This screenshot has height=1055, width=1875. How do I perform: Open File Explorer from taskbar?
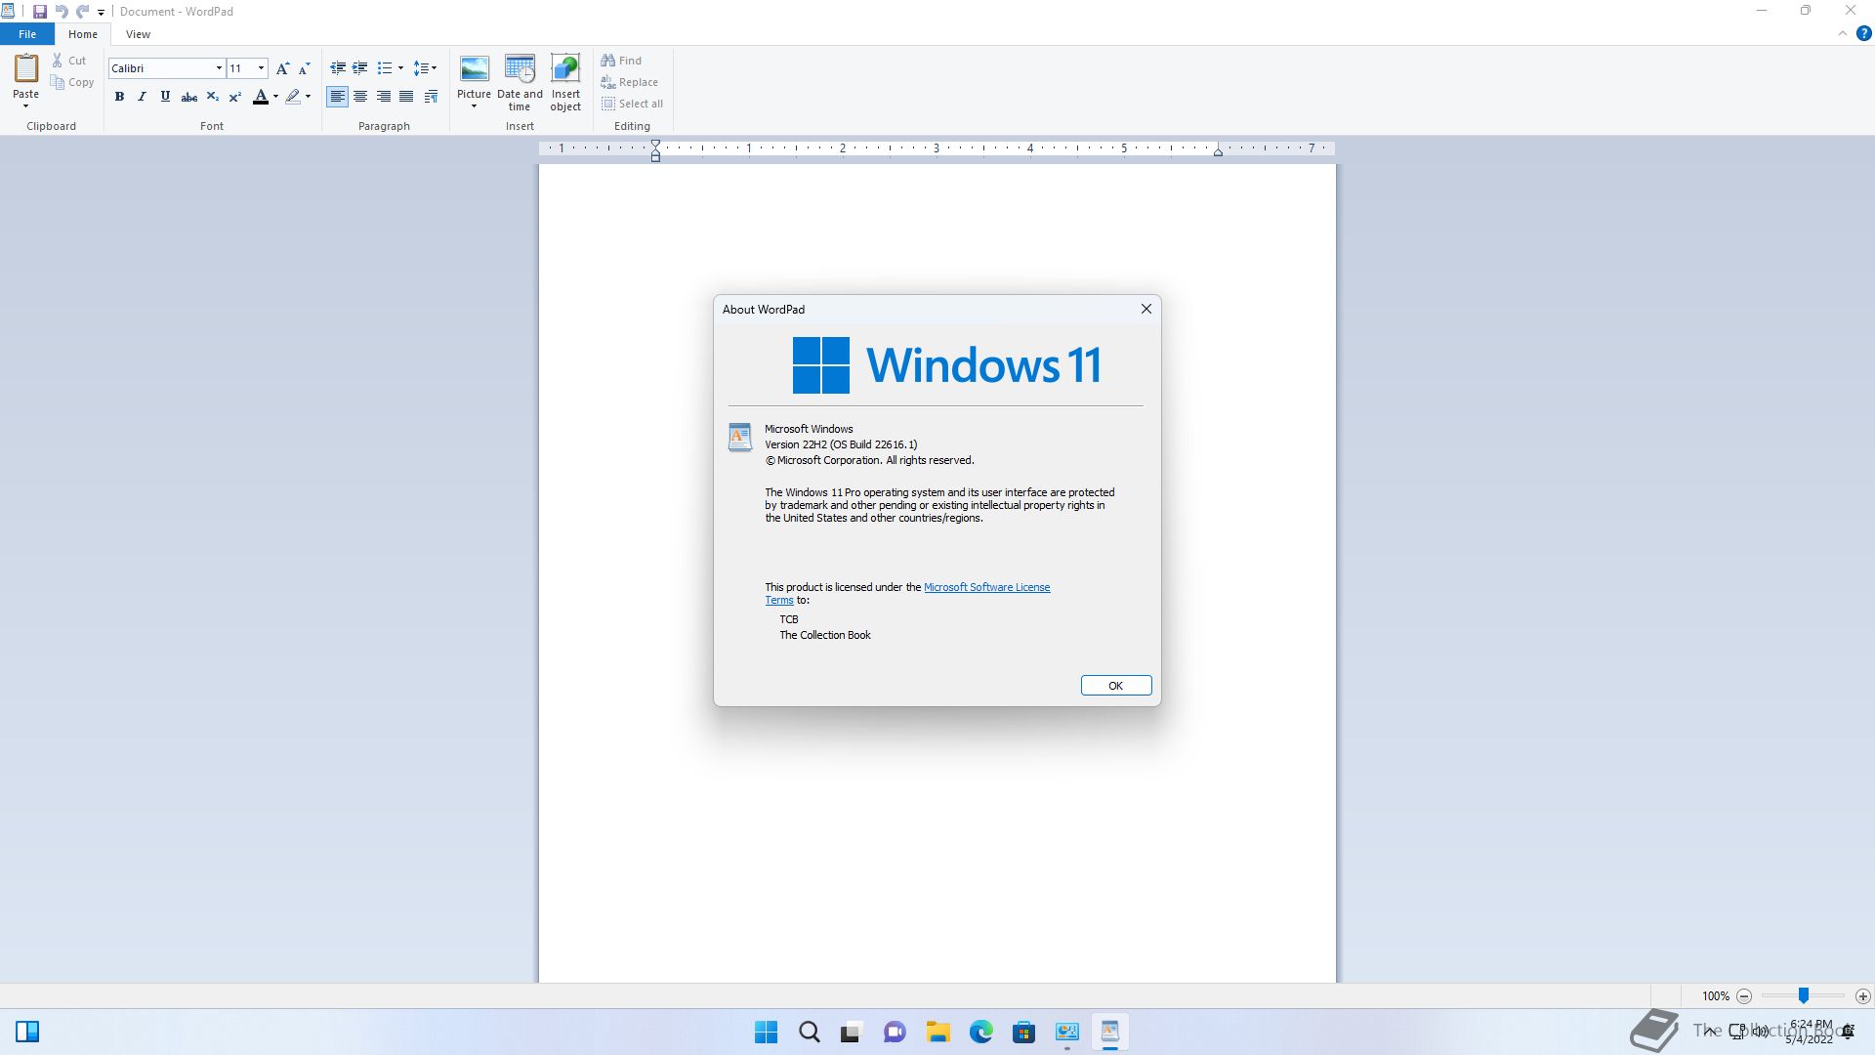click(x=938, y=1032)
